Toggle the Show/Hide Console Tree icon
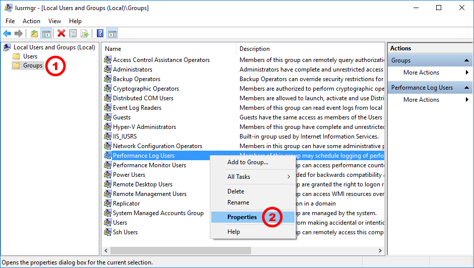The width and height of the screenshot is (474, 268). (x=46, y=34)
